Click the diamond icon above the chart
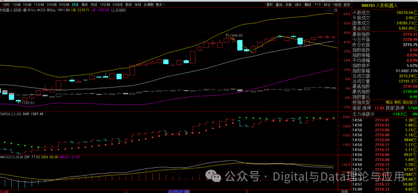 tap(330, 10)
